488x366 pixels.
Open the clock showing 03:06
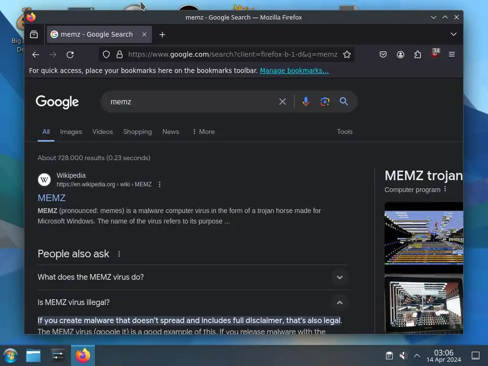[x=444, y=356]
